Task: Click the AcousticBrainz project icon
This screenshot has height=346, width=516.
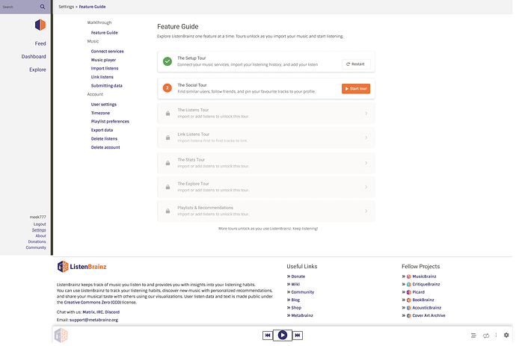Action: click(409, 308)
